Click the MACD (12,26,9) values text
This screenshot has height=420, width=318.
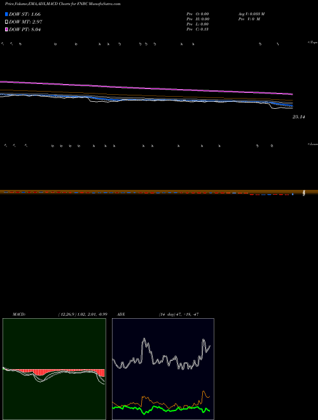click(x=83, y=314)
